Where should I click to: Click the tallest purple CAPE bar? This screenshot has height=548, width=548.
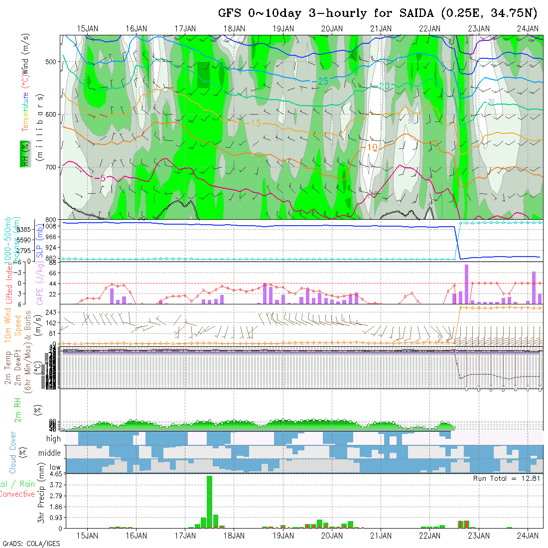point(466,284)
